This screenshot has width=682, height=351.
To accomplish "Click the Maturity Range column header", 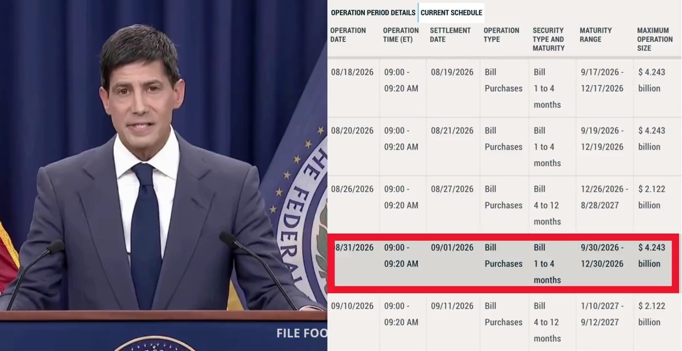I will [x=595, y=35].
